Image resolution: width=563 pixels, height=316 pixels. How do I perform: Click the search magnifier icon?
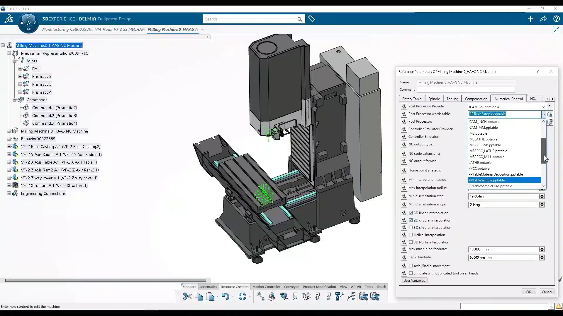point(300,19)
